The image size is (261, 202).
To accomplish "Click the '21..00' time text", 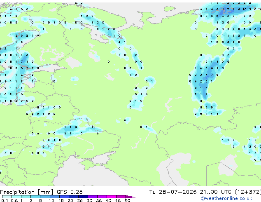I will (209, 192).
